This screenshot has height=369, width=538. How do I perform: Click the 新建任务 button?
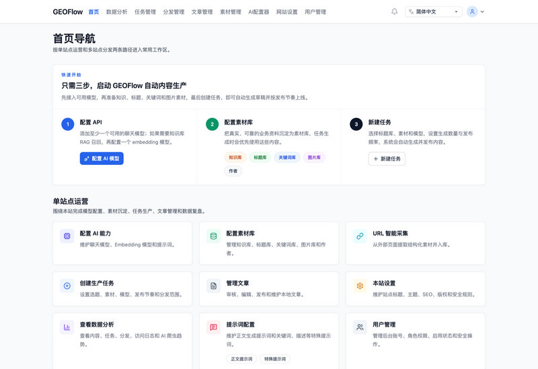[387, 159]
